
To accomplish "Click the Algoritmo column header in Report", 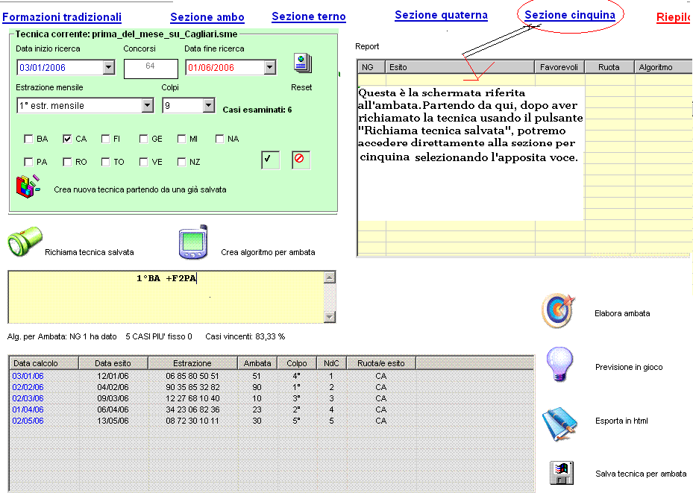I will click(663, 67).
